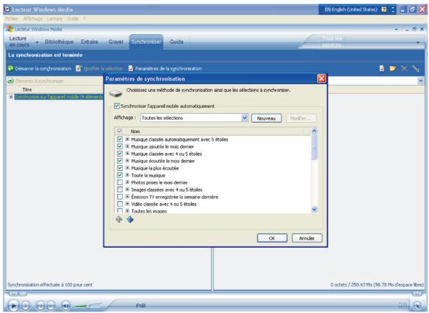Screen dimensions: 429x313
Task: Toggle the Nom header select-all checkbox
Action: click(120, 131)
